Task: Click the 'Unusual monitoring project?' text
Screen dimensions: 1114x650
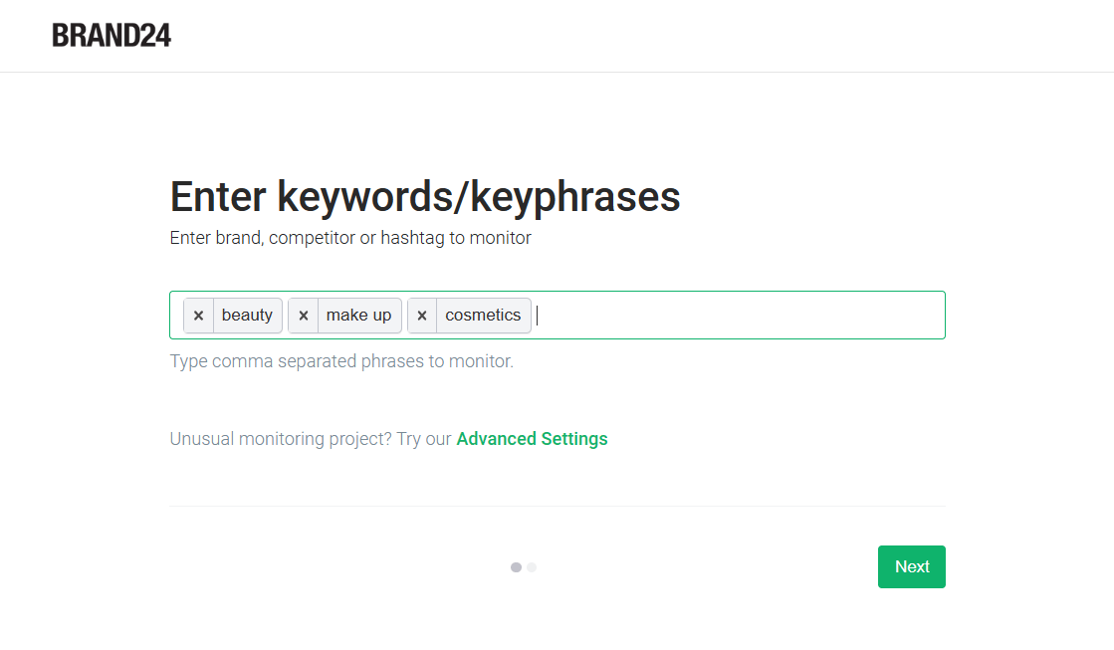Action: pos(281,439)
